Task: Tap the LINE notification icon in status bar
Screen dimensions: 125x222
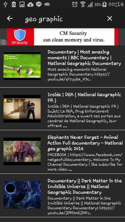Action: (39, 4)
